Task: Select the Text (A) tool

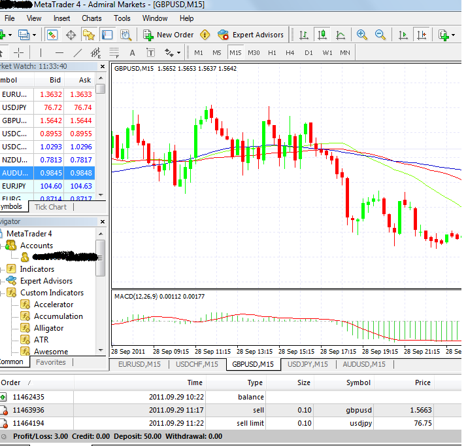Action: point(132,52)
